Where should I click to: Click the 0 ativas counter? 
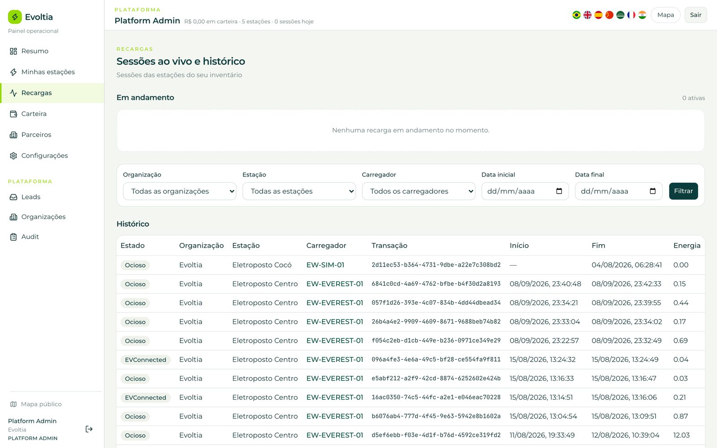(693, 98)
